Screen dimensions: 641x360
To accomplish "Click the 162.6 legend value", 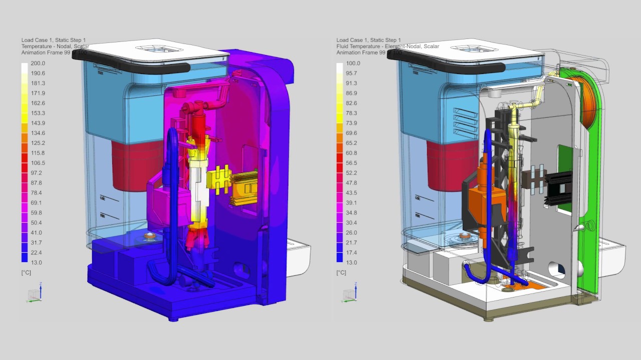I will coord(38,103).
